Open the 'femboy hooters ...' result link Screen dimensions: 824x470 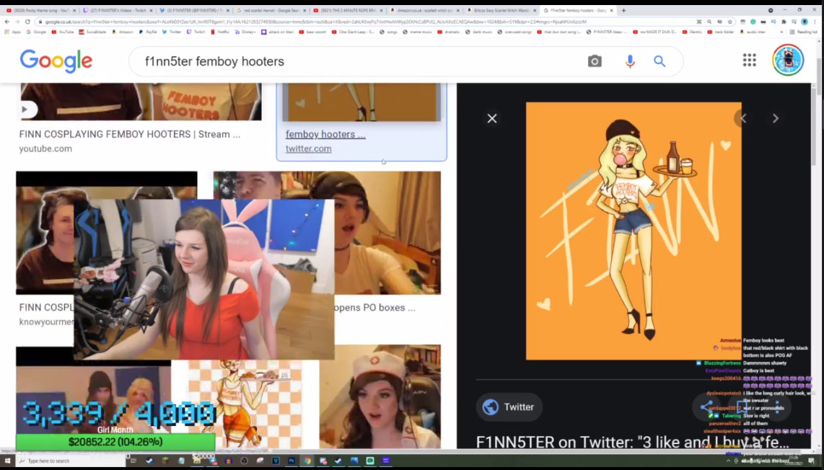pyautogui.click(x=325, y=134)
